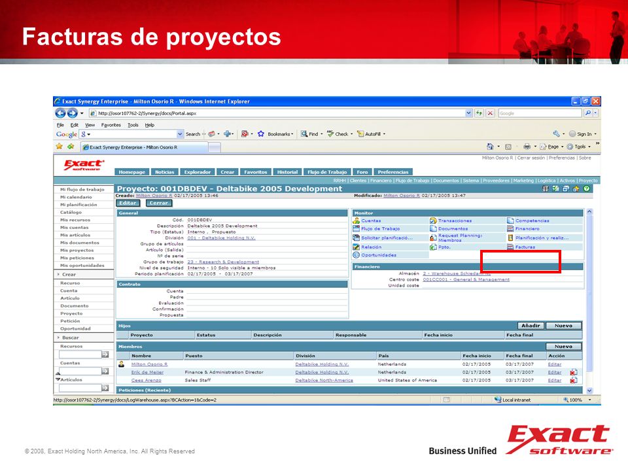Click the Home icon in the IE command bar

[x=490, y=147]
